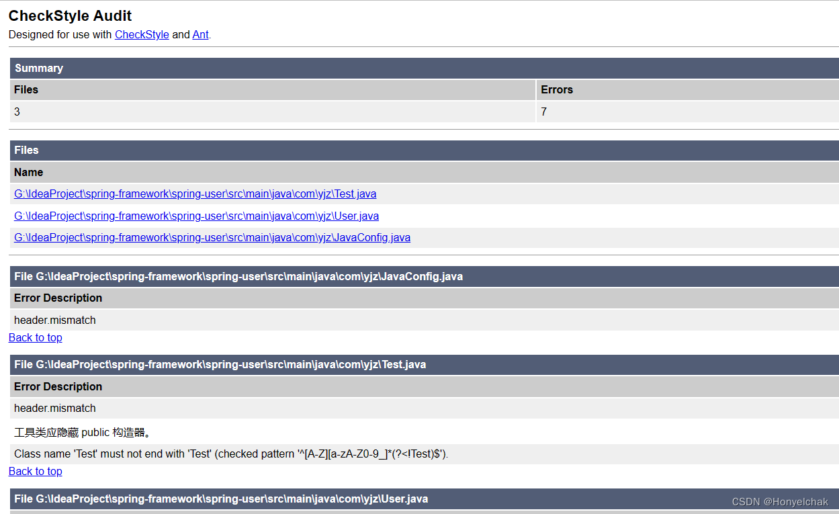This screenshot has width=839, height=514.
Task: Click the CheckStyle Audit page title
Action: (x=69, y=15)
